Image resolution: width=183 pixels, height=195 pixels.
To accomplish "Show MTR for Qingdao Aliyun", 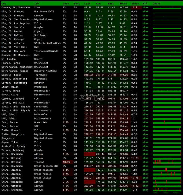I will (145, 186).
